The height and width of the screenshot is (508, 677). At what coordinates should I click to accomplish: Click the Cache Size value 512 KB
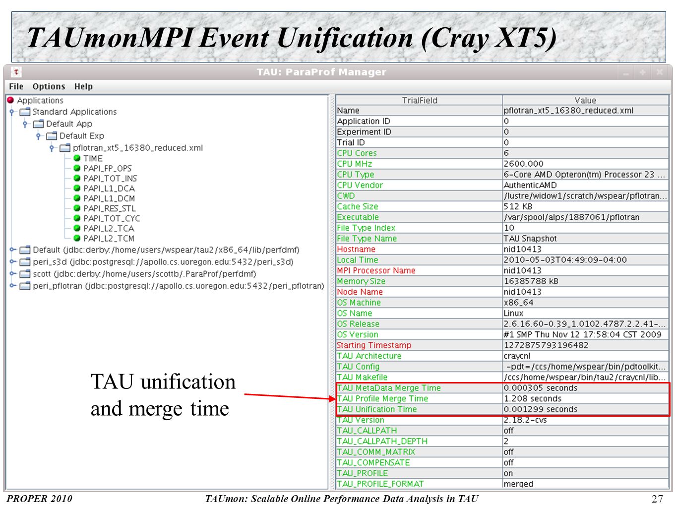pos(586,206)
